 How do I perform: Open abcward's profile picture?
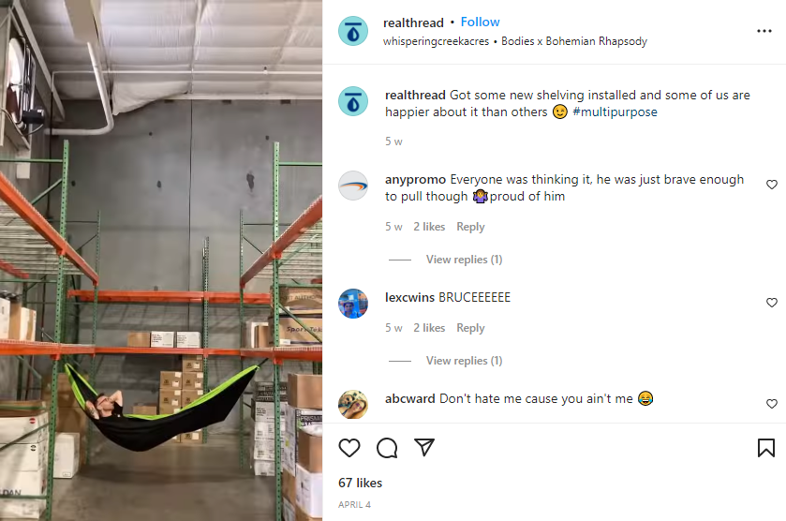coord(353,404)
